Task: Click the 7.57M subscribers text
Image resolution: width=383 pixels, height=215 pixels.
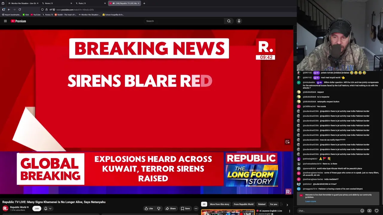Action: click(17, 210)
